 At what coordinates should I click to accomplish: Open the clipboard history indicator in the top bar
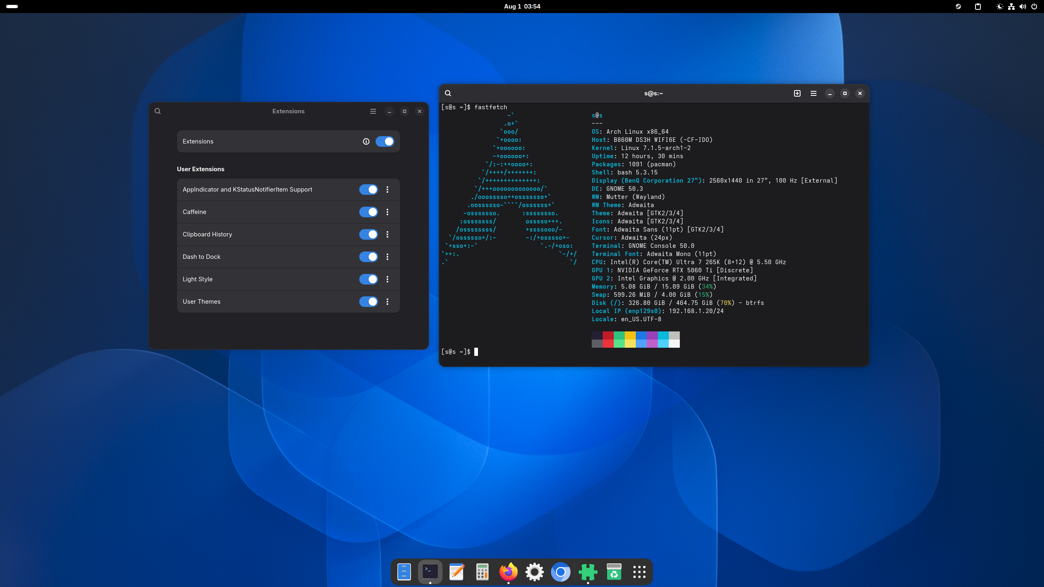(x=978, y=7)
